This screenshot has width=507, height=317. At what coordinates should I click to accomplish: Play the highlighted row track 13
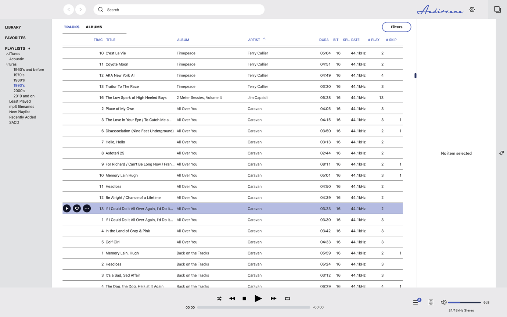tap(67, 209)
